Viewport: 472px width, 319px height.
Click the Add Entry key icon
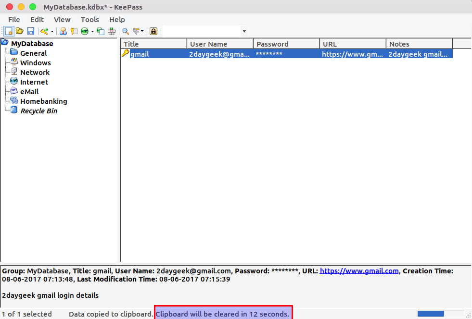[45, 31]
